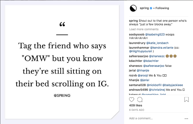Open the three-dot more options menu

(186, 119)
